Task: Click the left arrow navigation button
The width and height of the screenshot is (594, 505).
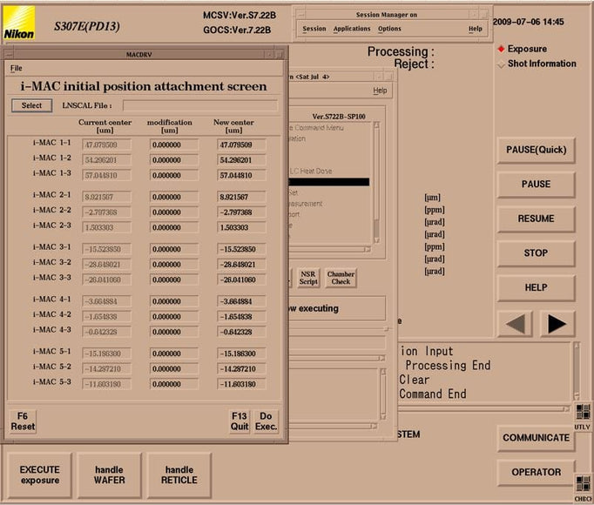Action: pyautogui.click(x=516, y=324)
